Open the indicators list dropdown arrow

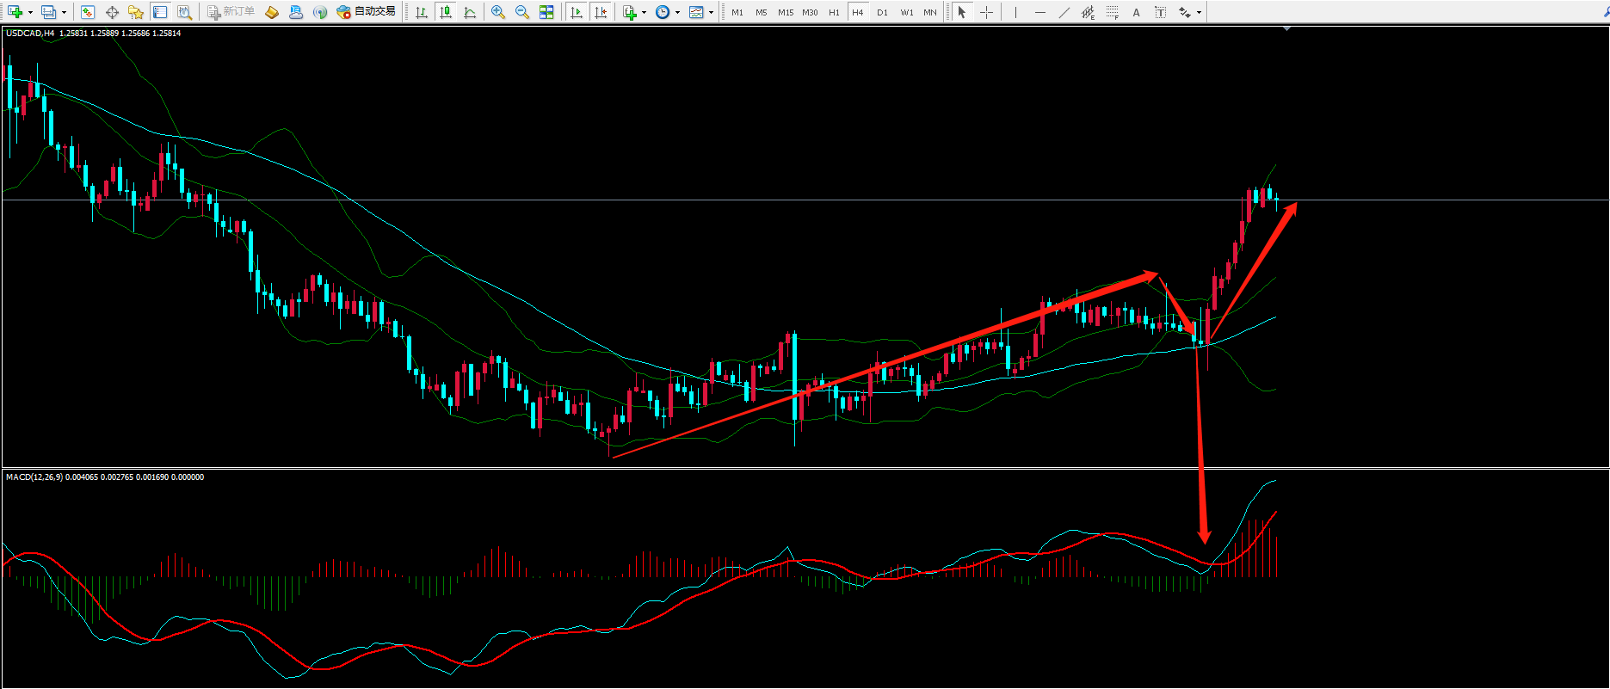coord(644,12)
